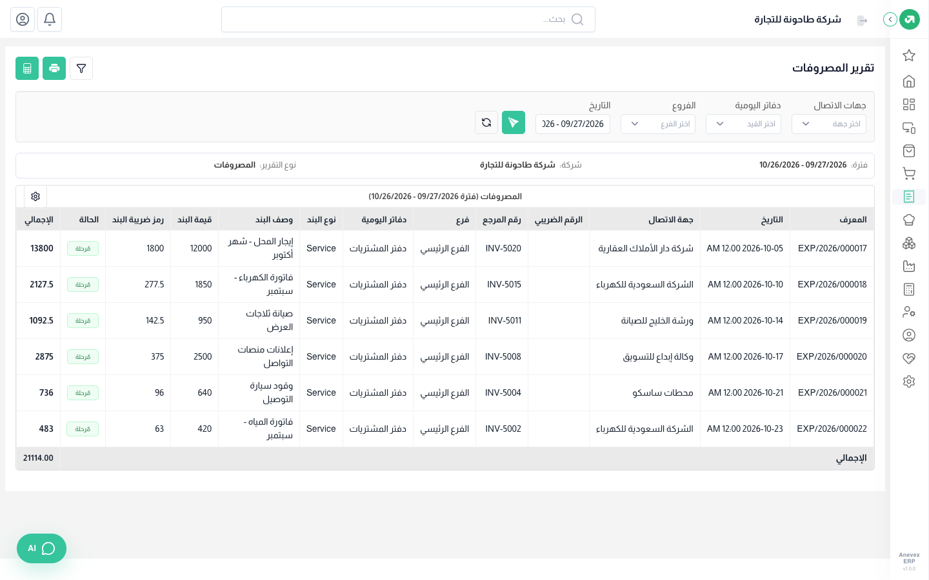The image size is (929, 580).
Task: Export report using the spreadsheet icon
Action: (27, 68)
